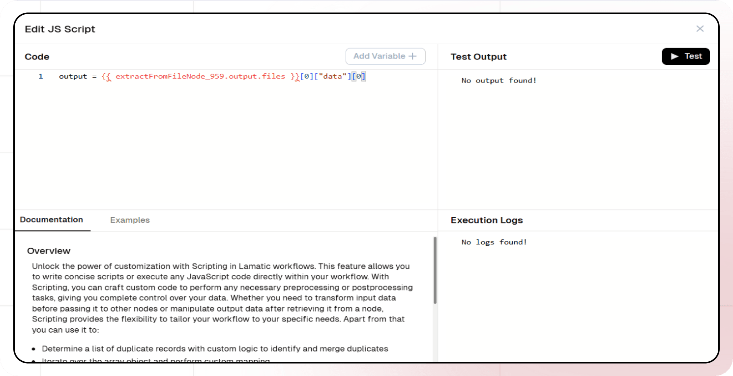Click line number 1 in the code gutter
733x376 pixels.
(x=41, y=77)
